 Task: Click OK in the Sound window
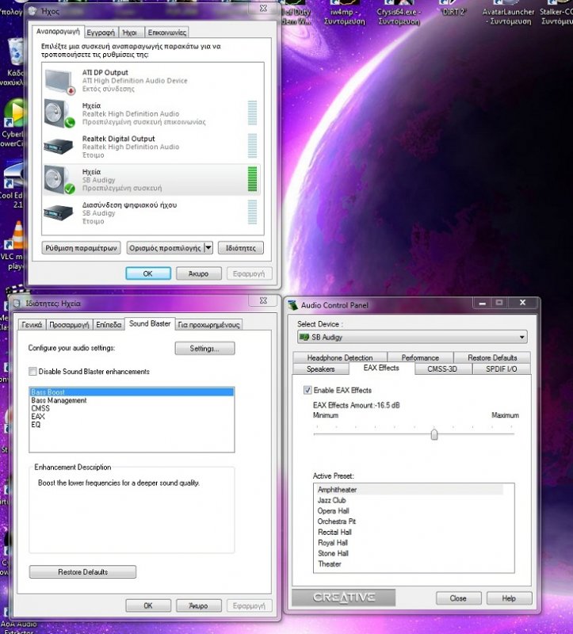point(148,273)
